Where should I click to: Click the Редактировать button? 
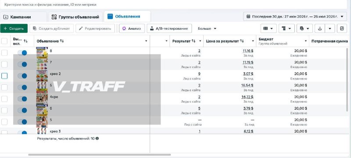pyautogui.click(x=95, y=28)
